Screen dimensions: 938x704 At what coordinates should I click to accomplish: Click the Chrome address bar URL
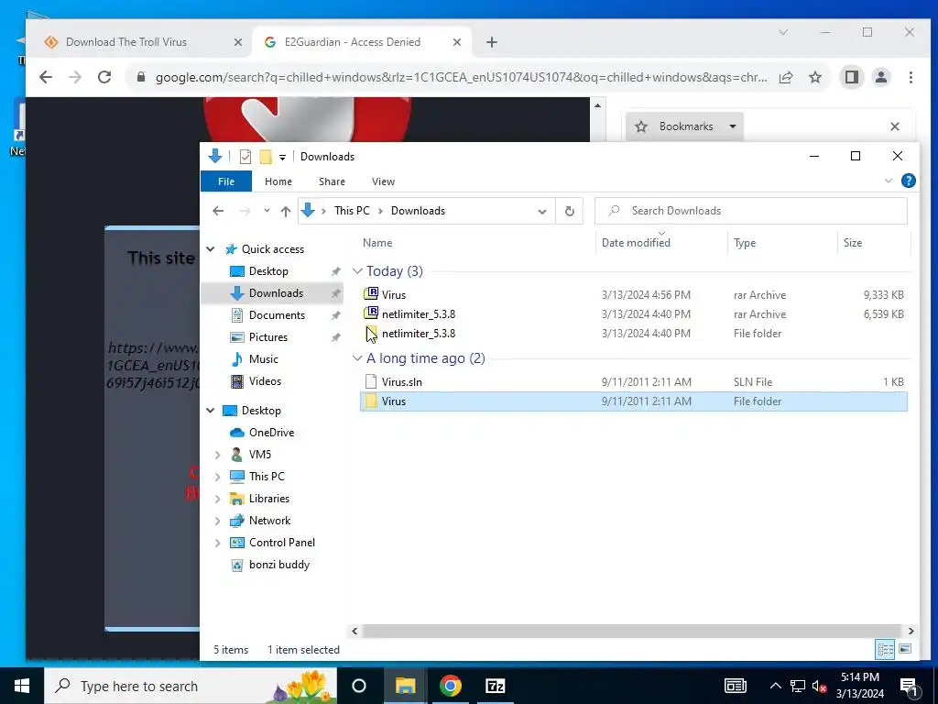[462, 77]
